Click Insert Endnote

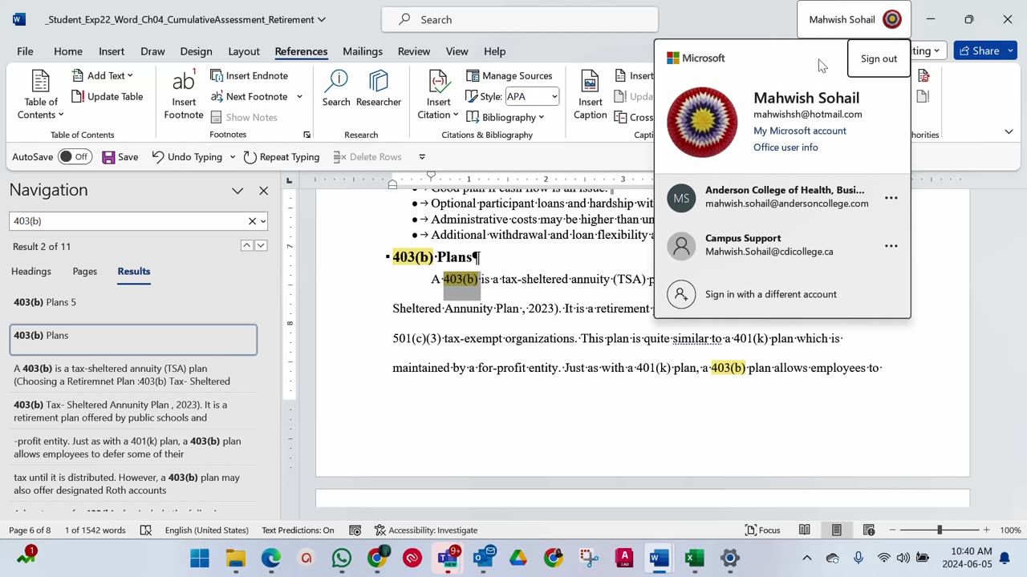250,75
